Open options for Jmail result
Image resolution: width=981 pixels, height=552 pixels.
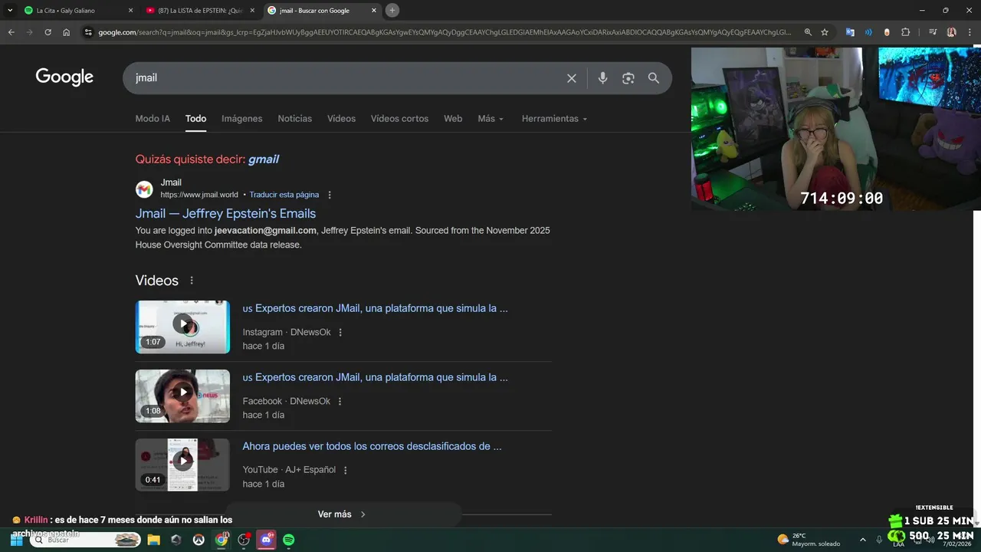[x=330, y=195]
